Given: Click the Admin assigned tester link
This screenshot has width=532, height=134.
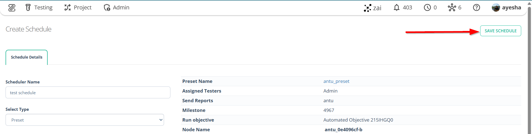Looking at the screenshot, I should [330, 91].
